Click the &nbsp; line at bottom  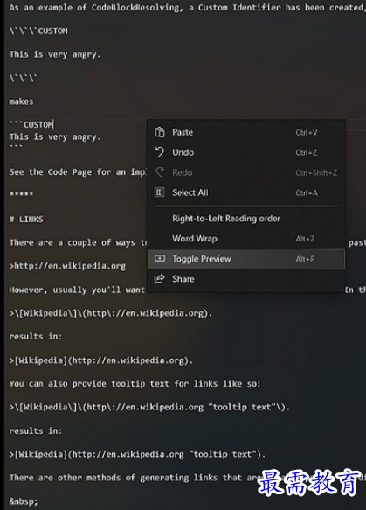point(24,501)
